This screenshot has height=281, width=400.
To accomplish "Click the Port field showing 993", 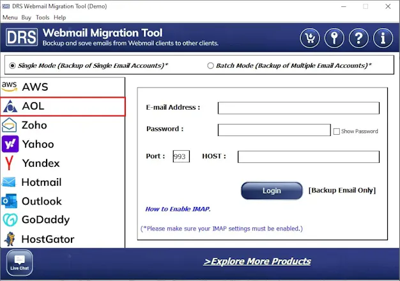I will click(181, 156).
